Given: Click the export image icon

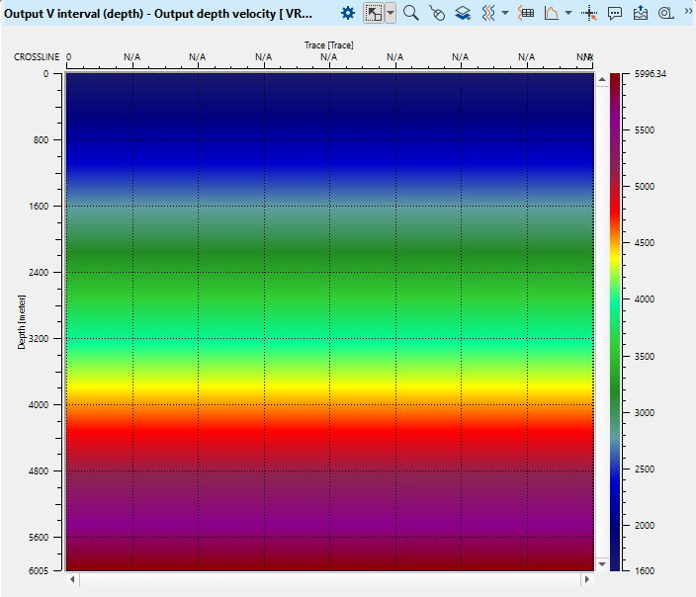Looking at the screenshot, I should click(x=640, y=13).
